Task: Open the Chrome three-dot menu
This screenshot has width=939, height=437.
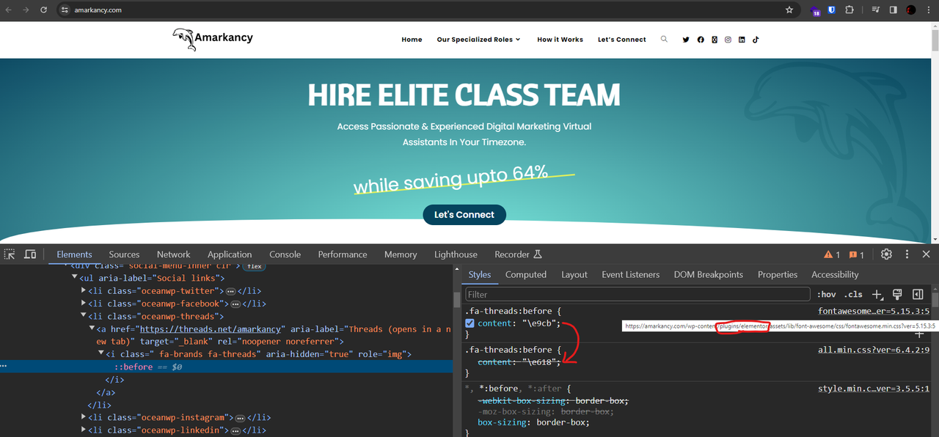Action: click(x=929, y=10)
